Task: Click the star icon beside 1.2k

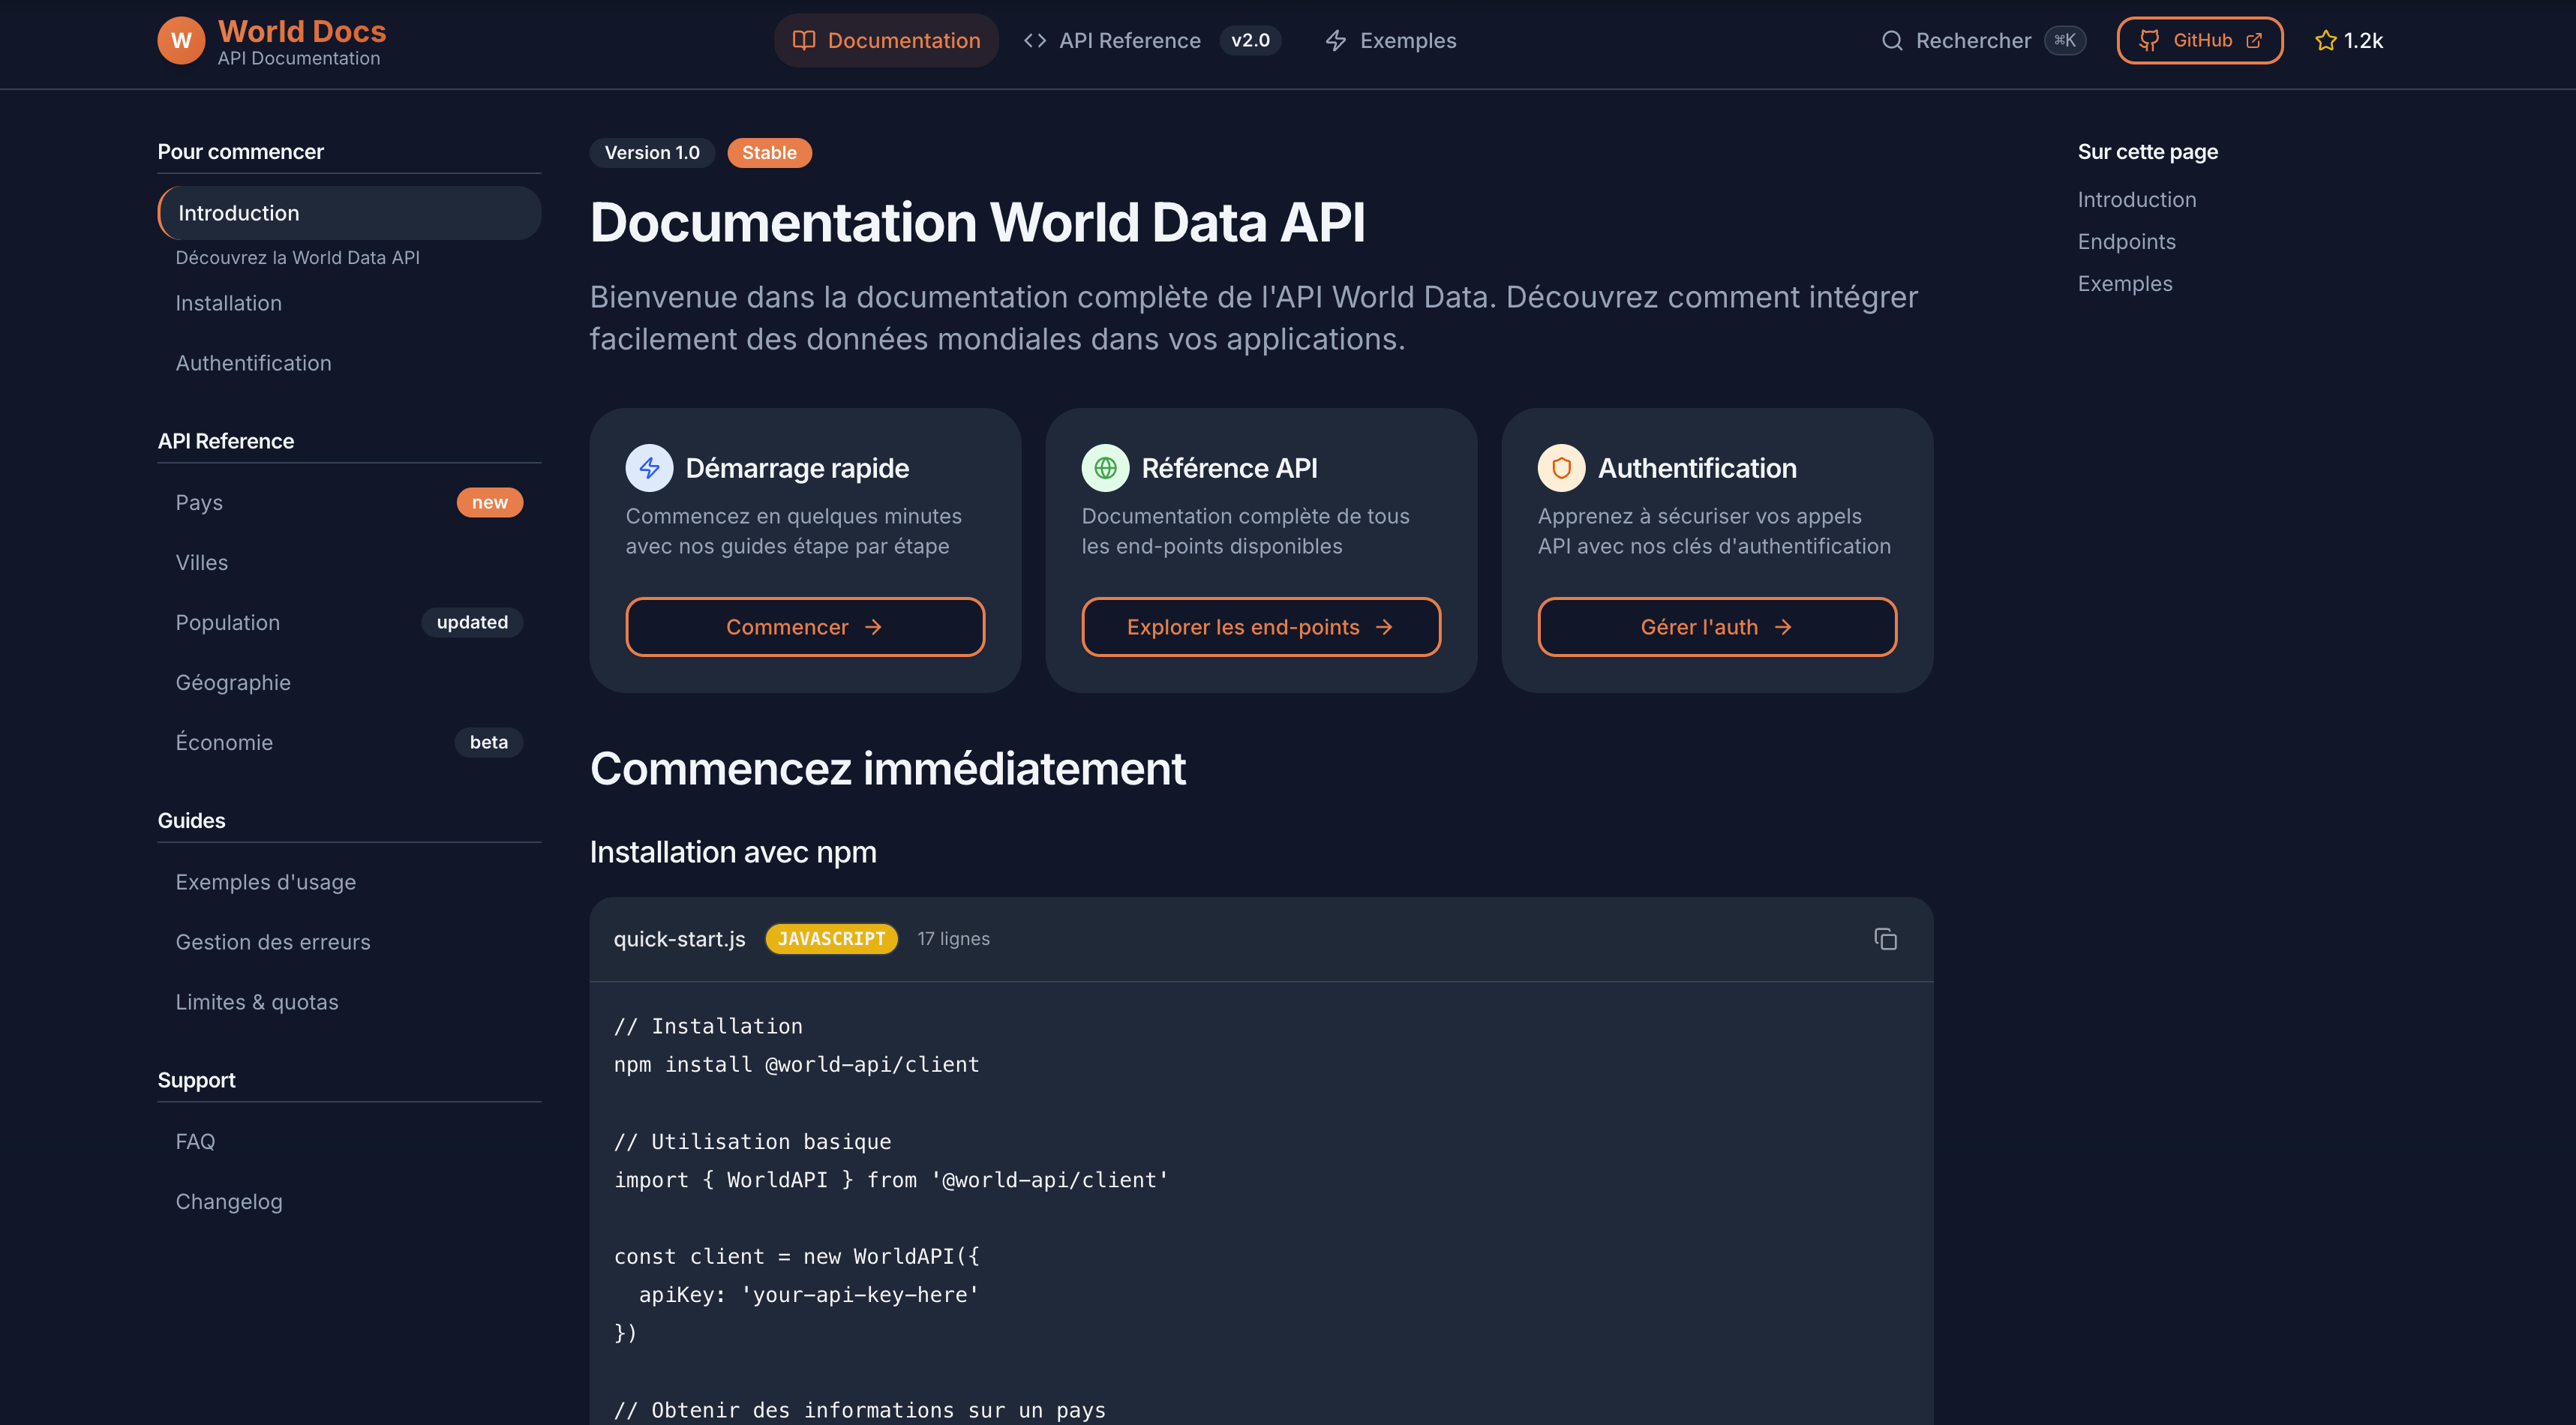Action: point(2325,41)
